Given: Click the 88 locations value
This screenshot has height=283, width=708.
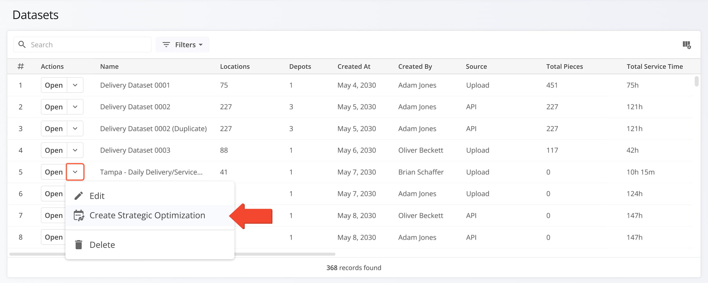Looking at the screenshot, I should point(224,150).
